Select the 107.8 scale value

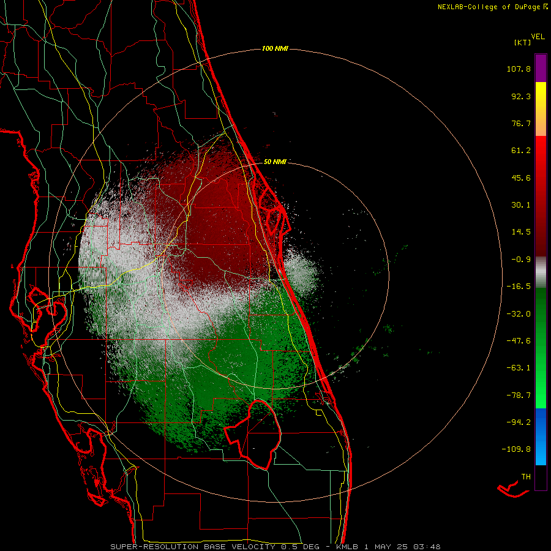pos(519,69)
